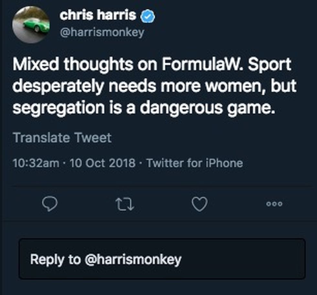Click the Twitter for iPhone source label
317x295 pixels.
[195, 163]
